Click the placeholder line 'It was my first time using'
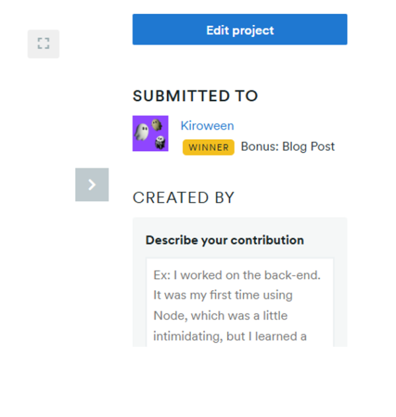The image size is (396, 417). click(223, 295)
